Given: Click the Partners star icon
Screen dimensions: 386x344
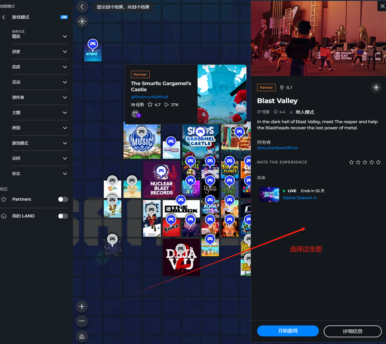Looking at the screenshot, I should coord(4,199).
